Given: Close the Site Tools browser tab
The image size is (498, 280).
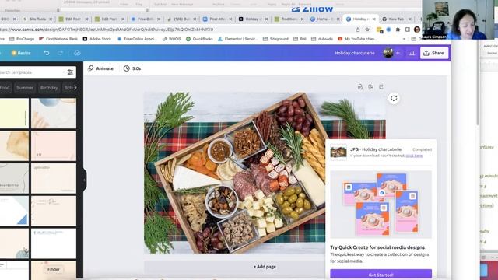Looking at the screenshot, I should tap(51, 19).
